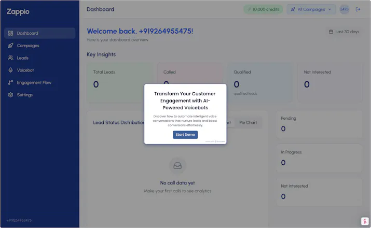The image size is (371, 228).
Task: Click the Total Leads card
Action: coord(119,82)
